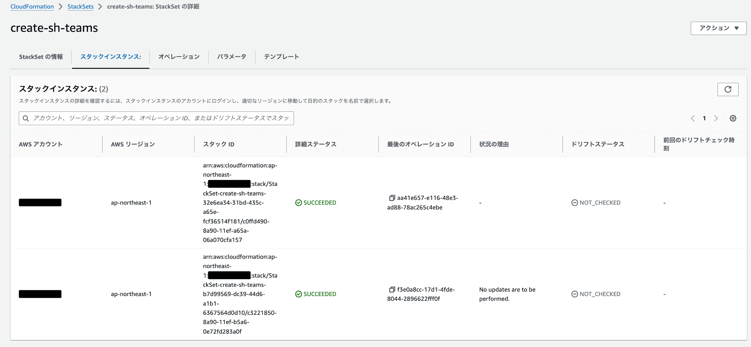751x347 pixels.
Task: Open the パラメータ tab
Action: 232,57
